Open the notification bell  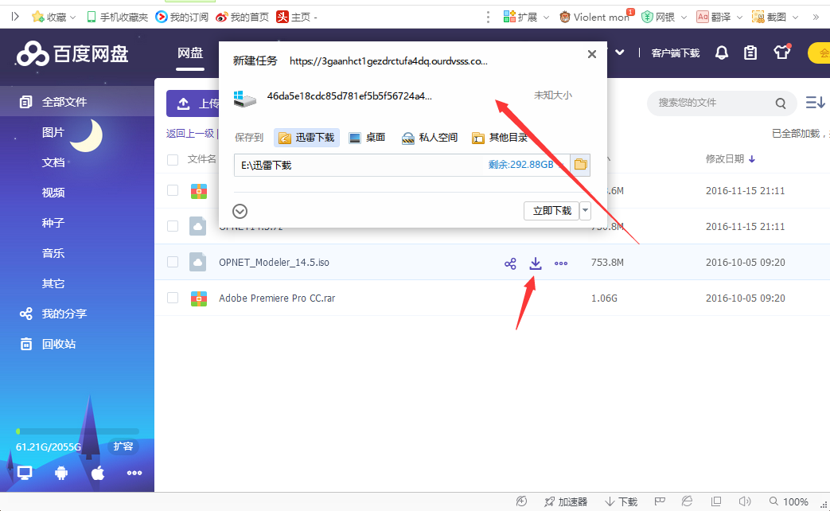click(722, 53)
